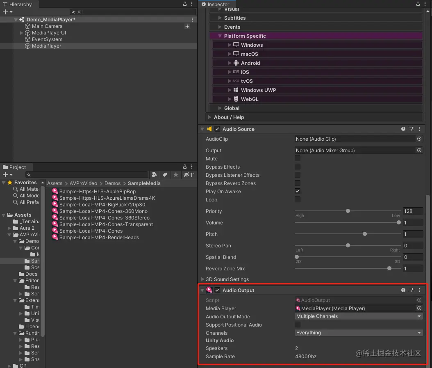
Task: Pick an AudioClip with object selector
Action: point(419,139)
